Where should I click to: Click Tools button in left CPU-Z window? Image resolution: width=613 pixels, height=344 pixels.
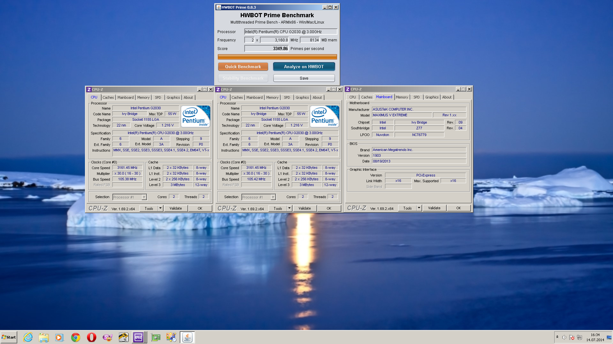pos(149,208)
